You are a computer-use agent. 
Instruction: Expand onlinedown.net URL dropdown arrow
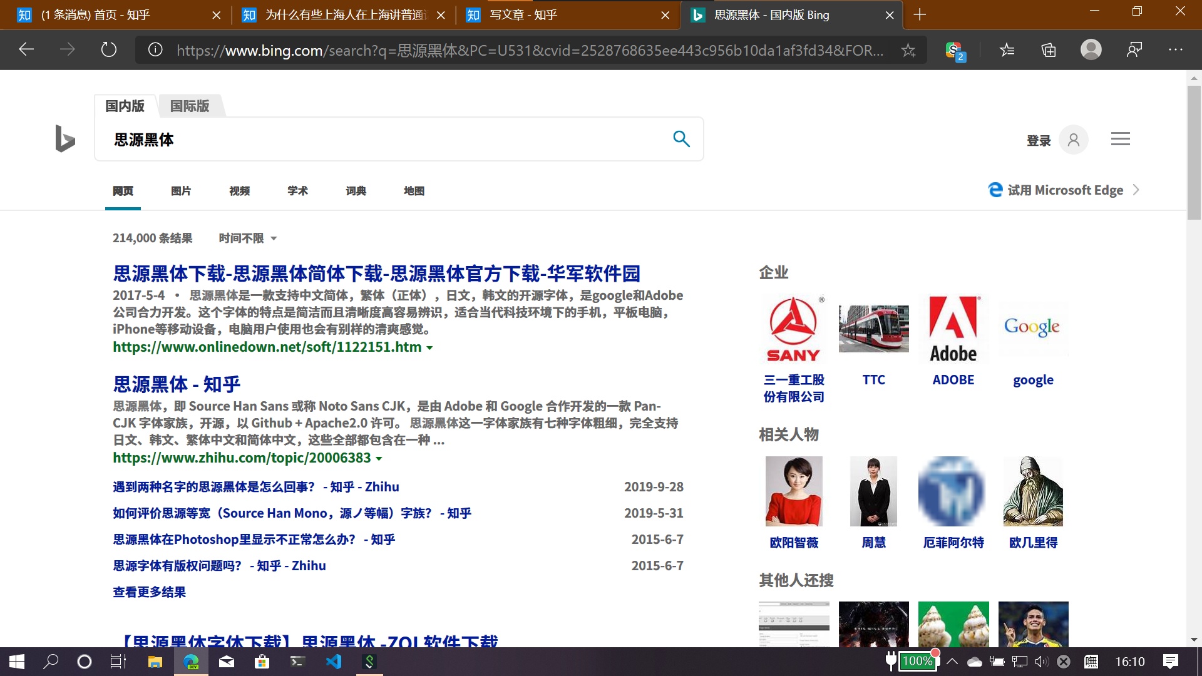(429, 348)
